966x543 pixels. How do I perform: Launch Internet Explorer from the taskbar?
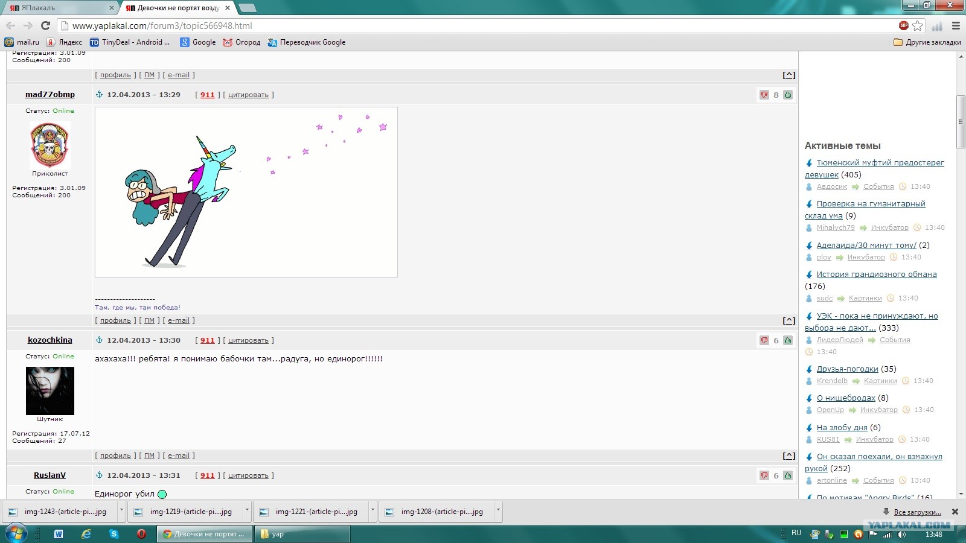tap(86, 534)
